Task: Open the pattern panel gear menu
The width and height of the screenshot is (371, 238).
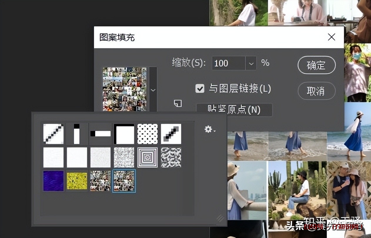Action: click(210, 129)
